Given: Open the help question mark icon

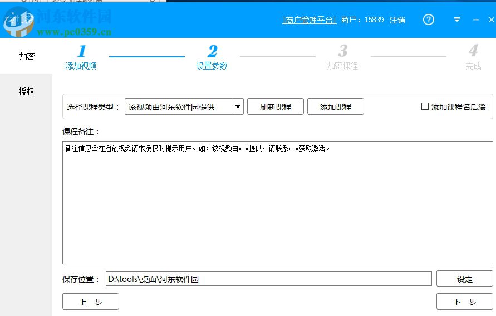Looking at the screenshot, I should click(428, 20).
